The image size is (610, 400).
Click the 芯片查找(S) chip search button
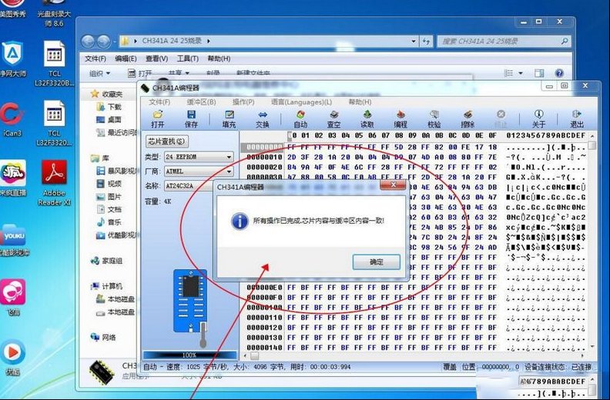point(167,141)
